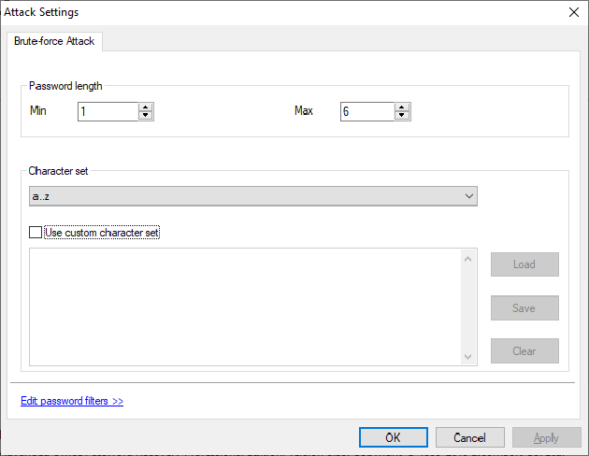Increase the Min password length spinner

coord(145,107)
